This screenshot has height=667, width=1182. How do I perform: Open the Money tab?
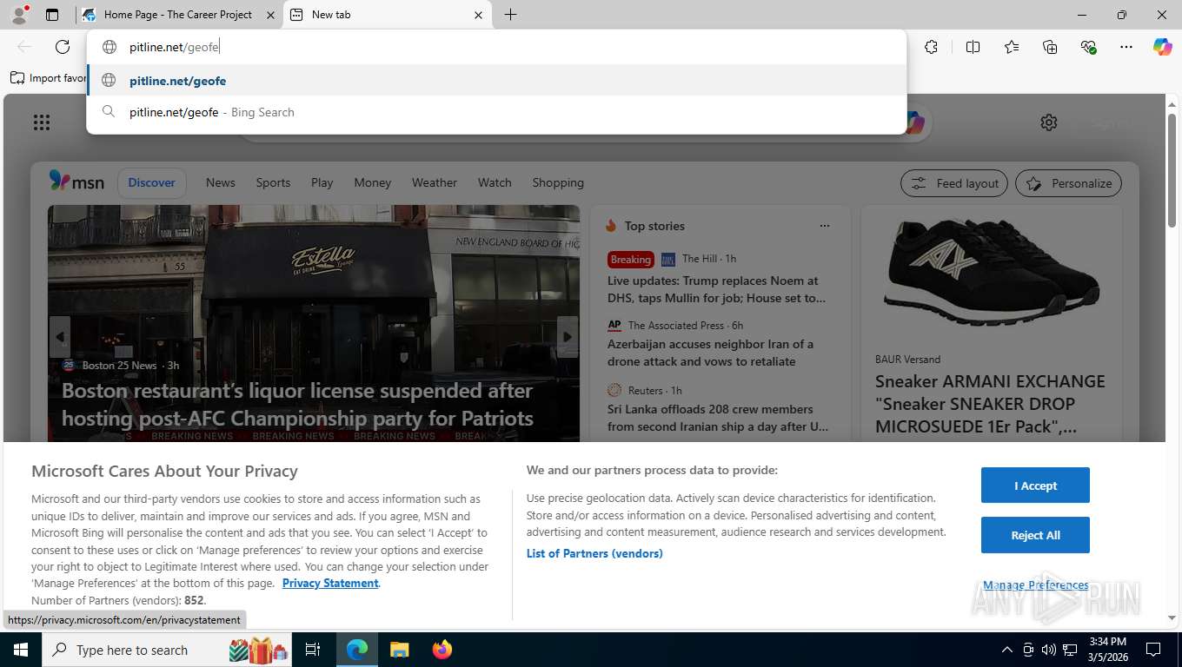[x=373, y=182]
